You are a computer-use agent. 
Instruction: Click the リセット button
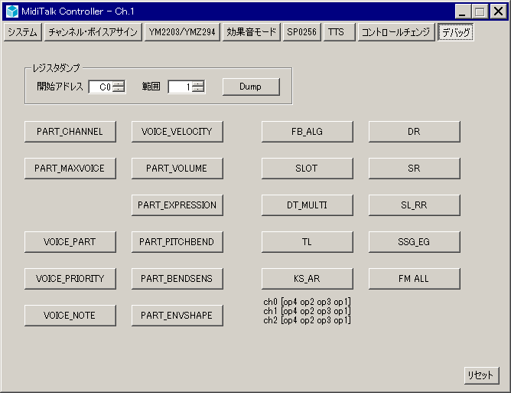click(481, 375)
